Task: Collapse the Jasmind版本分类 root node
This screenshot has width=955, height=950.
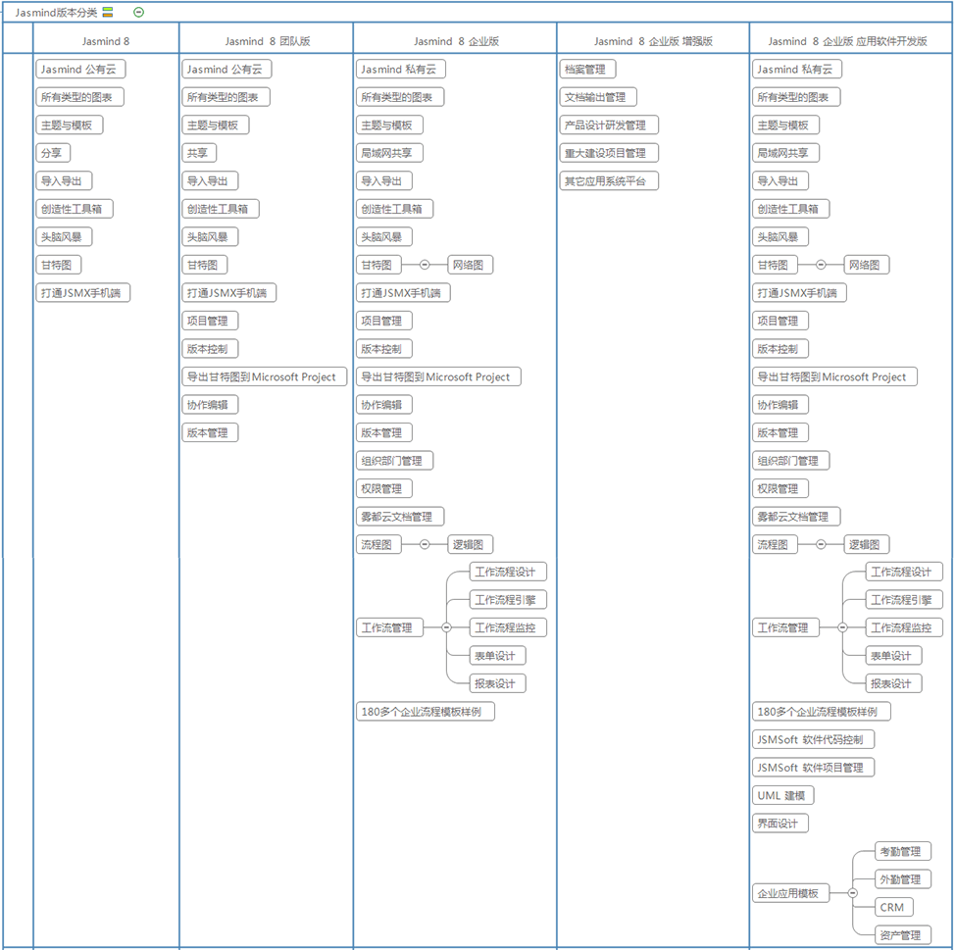Action: point(138,13)
